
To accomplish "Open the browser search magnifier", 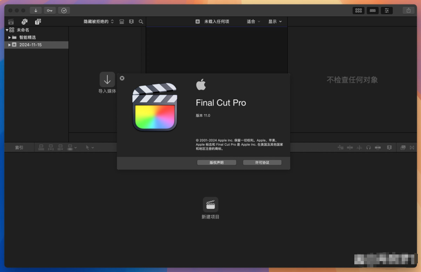I will (x=141, y=22).
